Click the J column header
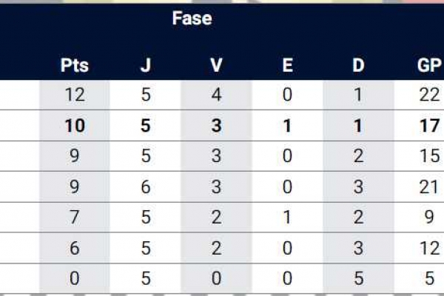Screen dimensions: 444x296 point(145,65)
